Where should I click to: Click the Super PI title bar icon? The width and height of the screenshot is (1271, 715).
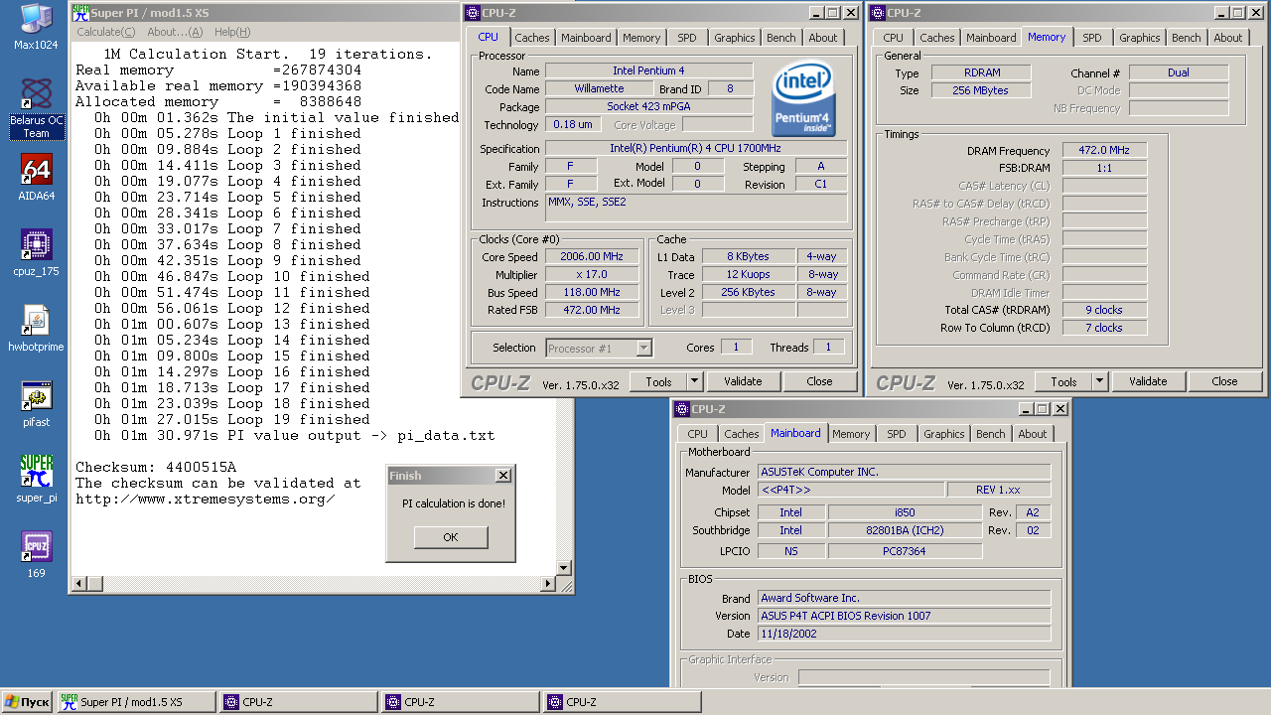79,13
